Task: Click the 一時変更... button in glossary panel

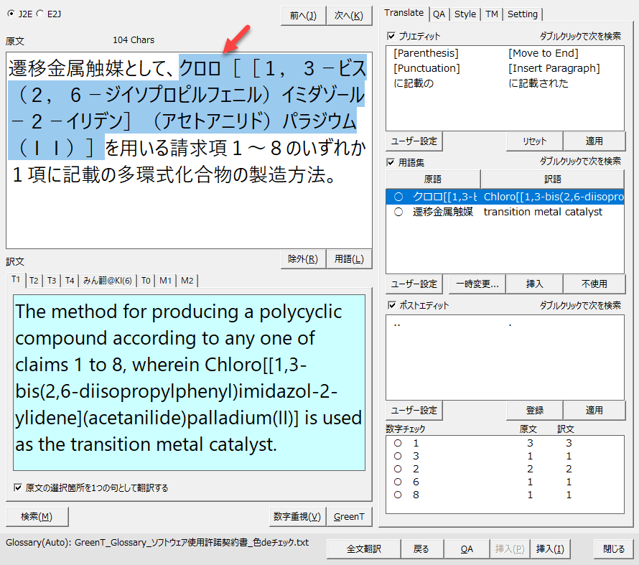Action: click(477, 284)
